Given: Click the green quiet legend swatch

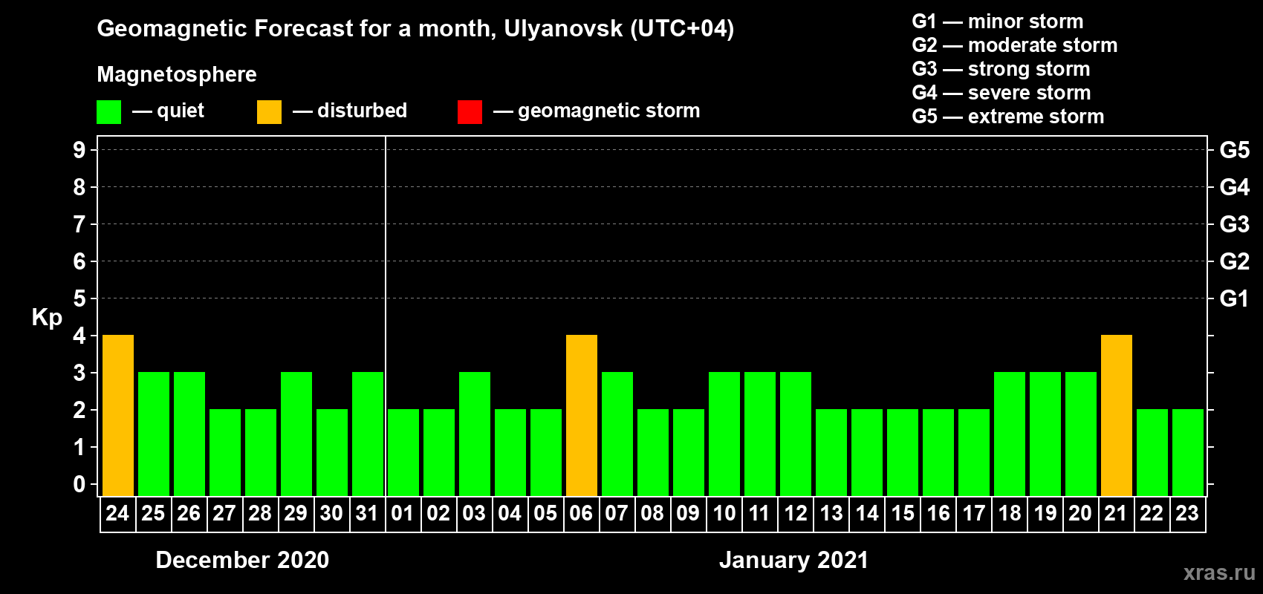Looking at the screenshot, I should pyautogui.click(x=108, y=112).
